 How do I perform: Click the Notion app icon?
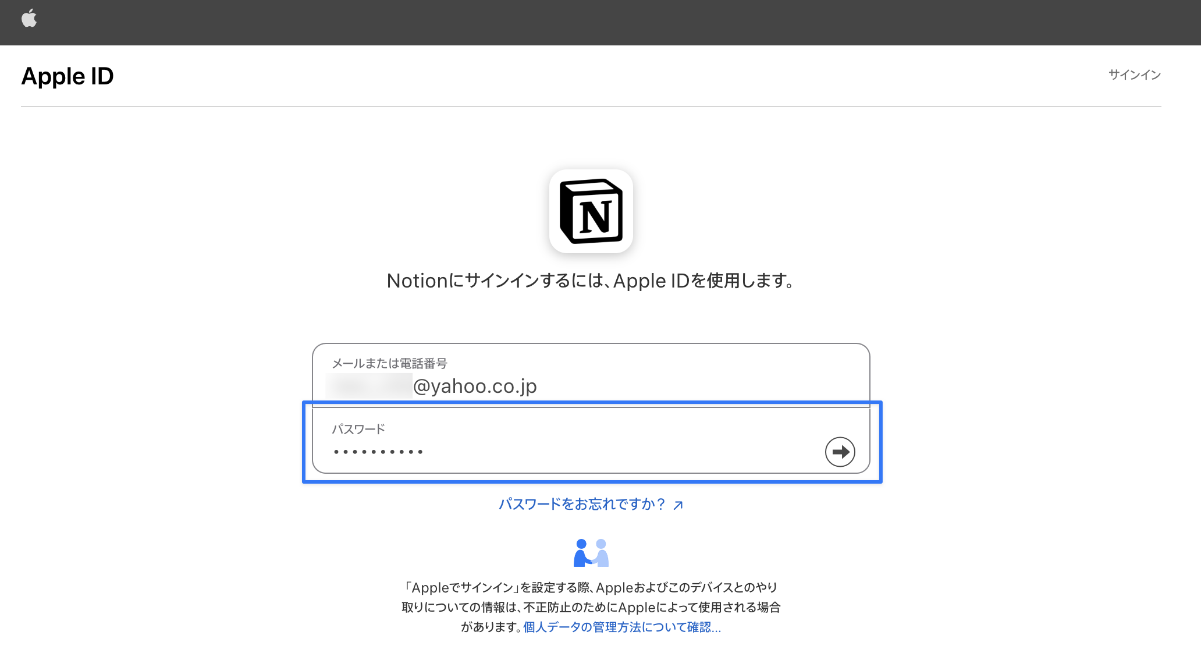point(591,211)
